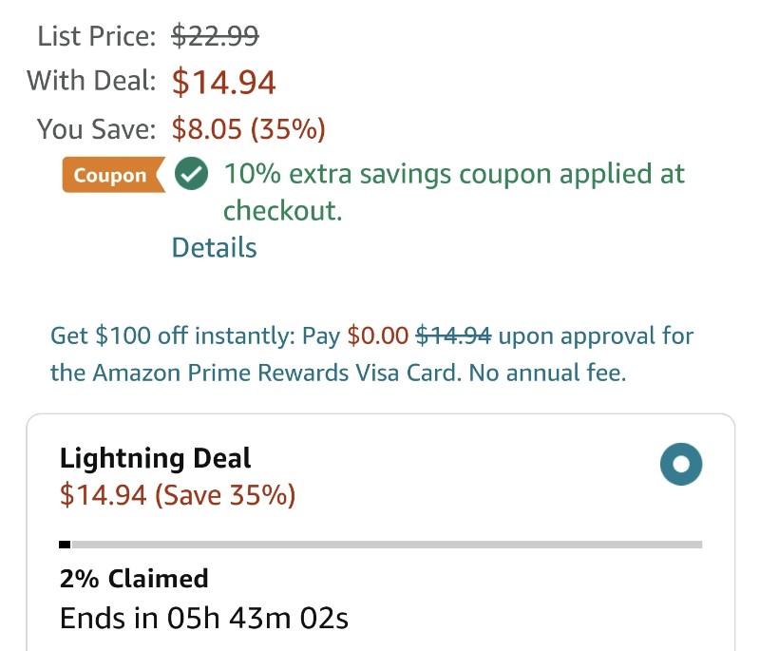Click the struck-through $22.99 list price
The image size is (760, 651).
216,36
